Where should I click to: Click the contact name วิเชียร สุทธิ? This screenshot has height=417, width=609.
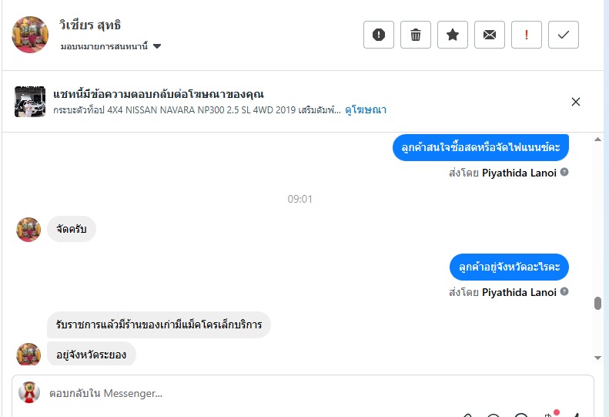[x=90, y=25]
